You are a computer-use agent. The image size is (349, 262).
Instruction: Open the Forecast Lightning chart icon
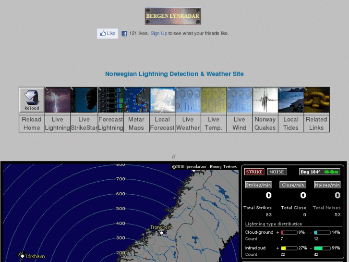click(x=110, y=100)
